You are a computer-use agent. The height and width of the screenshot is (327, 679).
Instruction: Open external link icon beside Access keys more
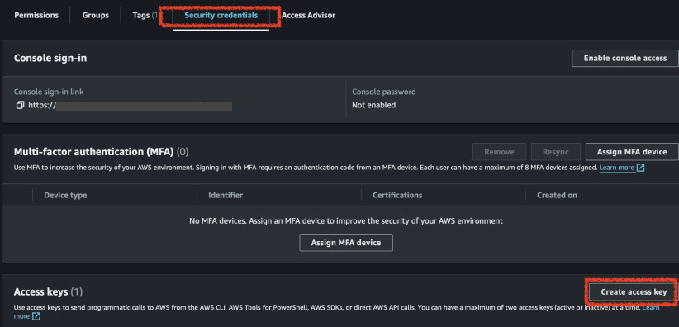click(36, 316)
